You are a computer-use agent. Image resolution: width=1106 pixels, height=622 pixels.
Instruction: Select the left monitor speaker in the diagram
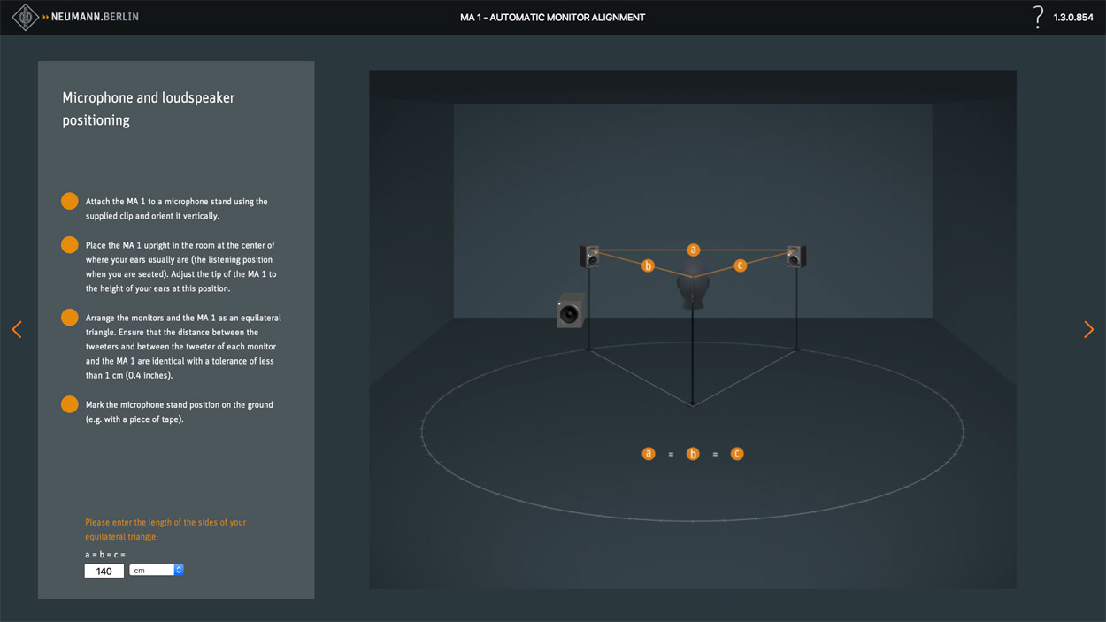coord(590,257)
